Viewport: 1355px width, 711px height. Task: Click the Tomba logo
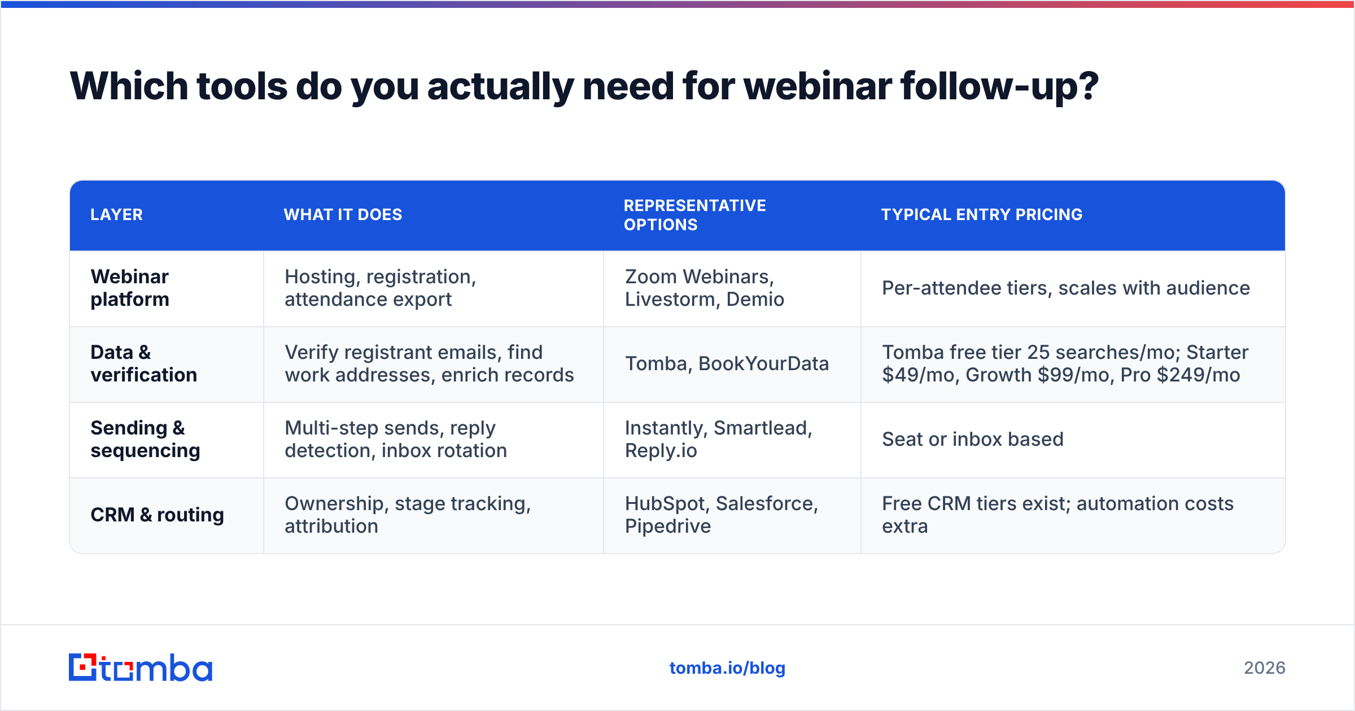pos(141,668)
